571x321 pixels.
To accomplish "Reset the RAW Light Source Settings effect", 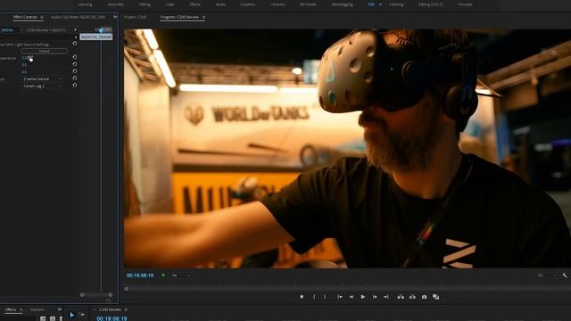I will click(75, 44).
